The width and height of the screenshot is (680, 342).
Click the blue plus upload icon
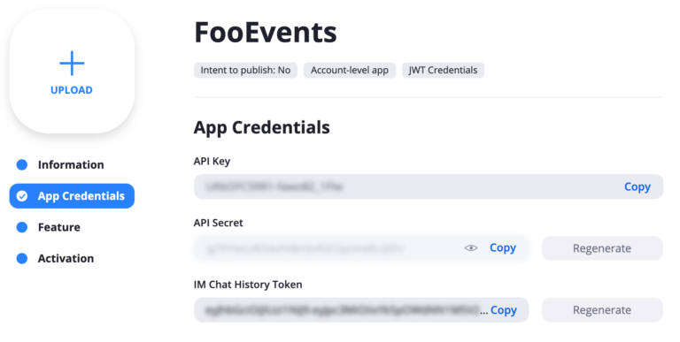click(72, 64)
